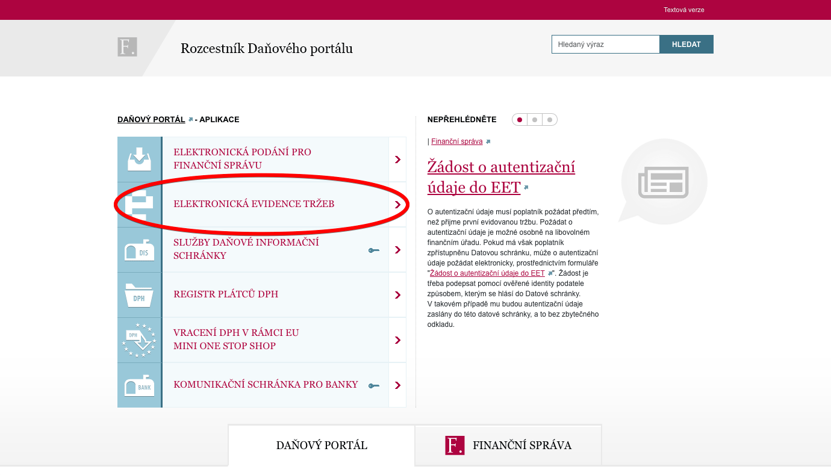Click the Rozcestník Daňového portálu title

[x=267, y=49]
